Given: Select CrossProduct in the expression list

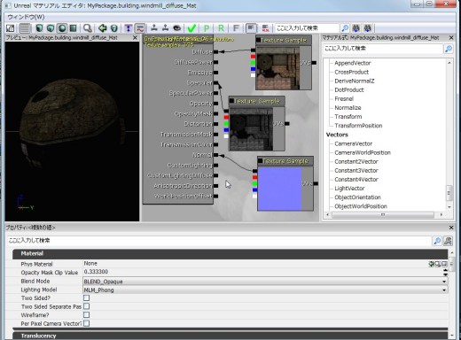Looking at the screenshot, I should pyautogui.click(x=351, y=72).
